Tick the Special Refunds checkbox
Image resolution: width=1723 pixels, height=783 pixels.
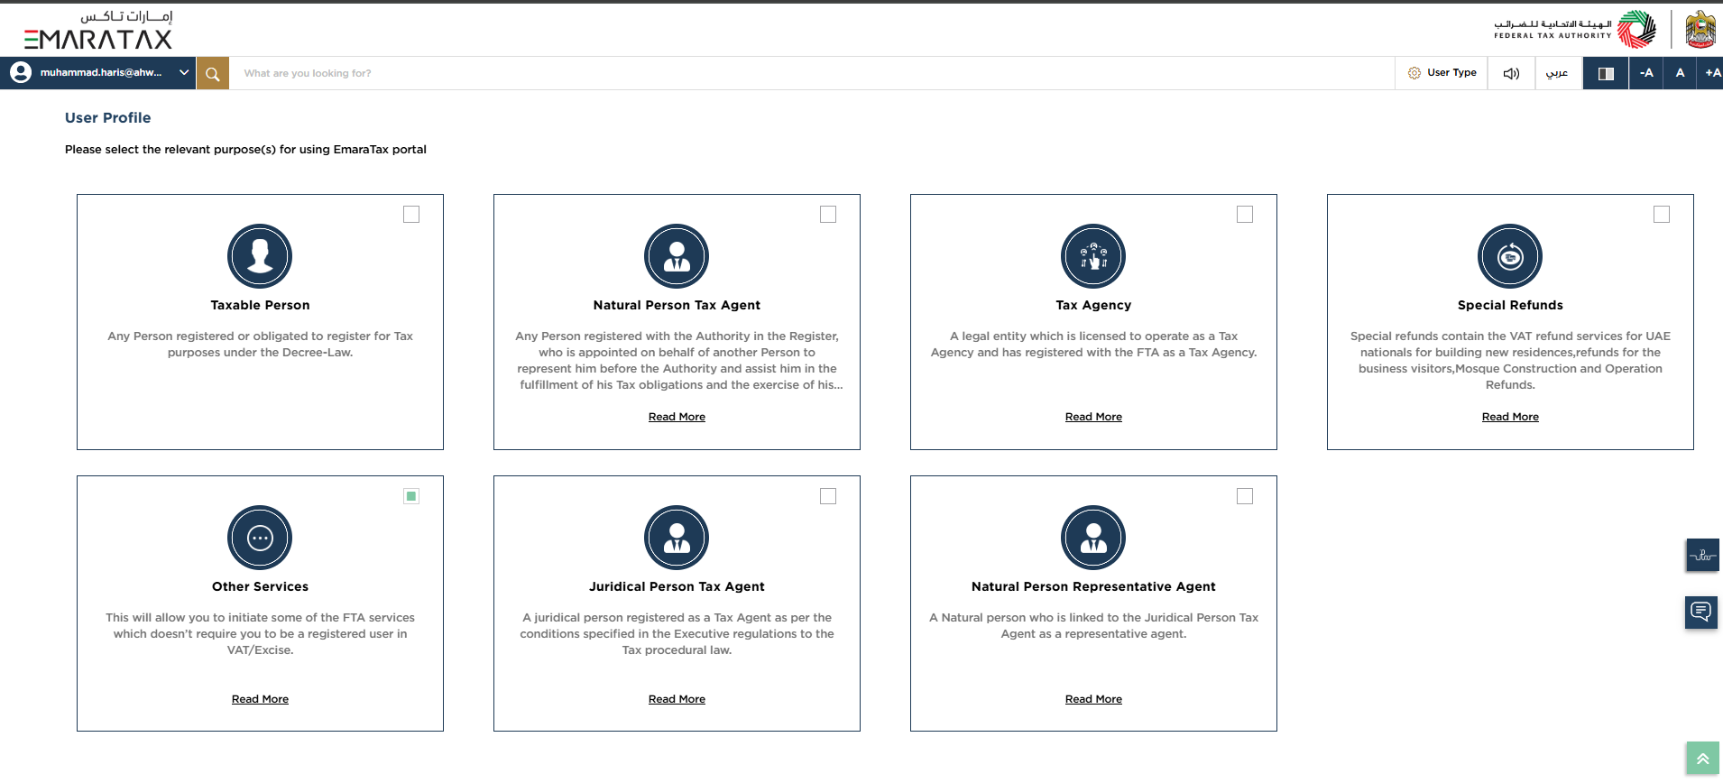(1662, 215)
